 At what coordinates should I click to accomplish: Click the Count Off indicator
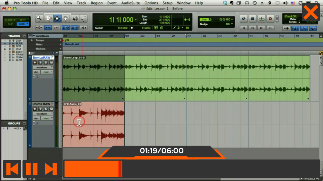click(290, 16)
